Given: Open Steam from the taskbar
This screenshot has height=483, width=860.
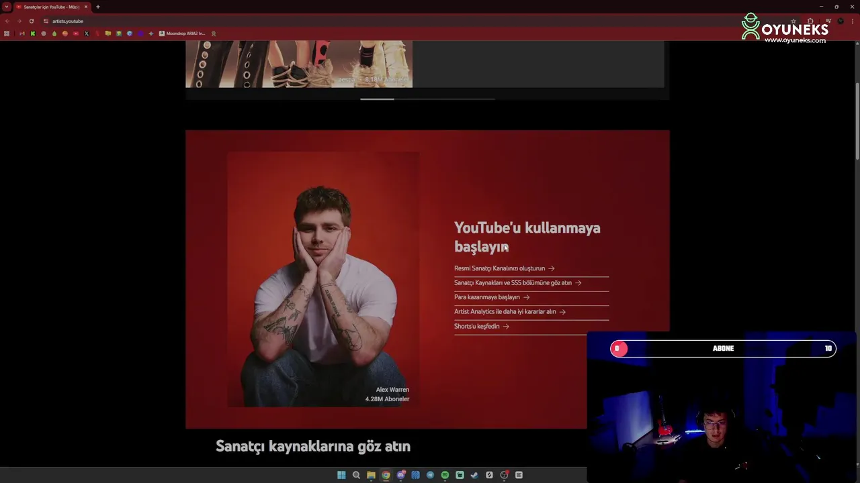Looking at the screenshot, I should click(474, 475).
